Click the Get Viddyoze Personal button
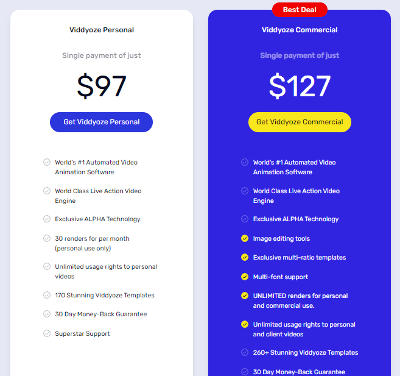Image resolution: width=400 pixels, height=376 pixels. (101, 122)
